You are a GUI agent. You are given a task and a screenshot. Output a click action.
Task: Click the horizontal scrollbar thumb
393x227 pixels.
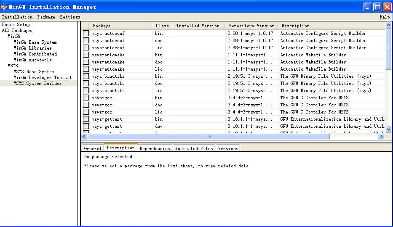pos(209,136)
